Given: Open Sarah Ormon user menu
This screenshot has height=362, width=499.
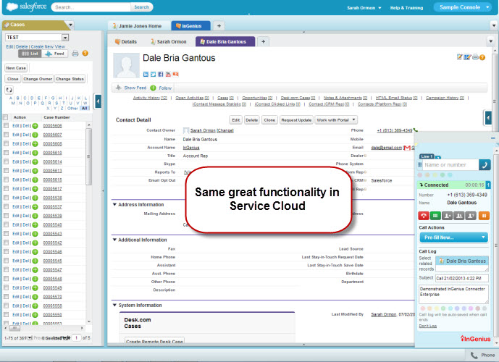Looking at the screenshot, I should coord(364,8).
